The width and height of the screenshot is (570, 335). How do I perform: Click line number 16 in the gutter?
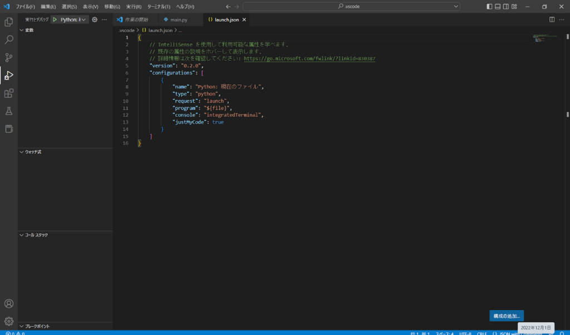click(126, 143)
